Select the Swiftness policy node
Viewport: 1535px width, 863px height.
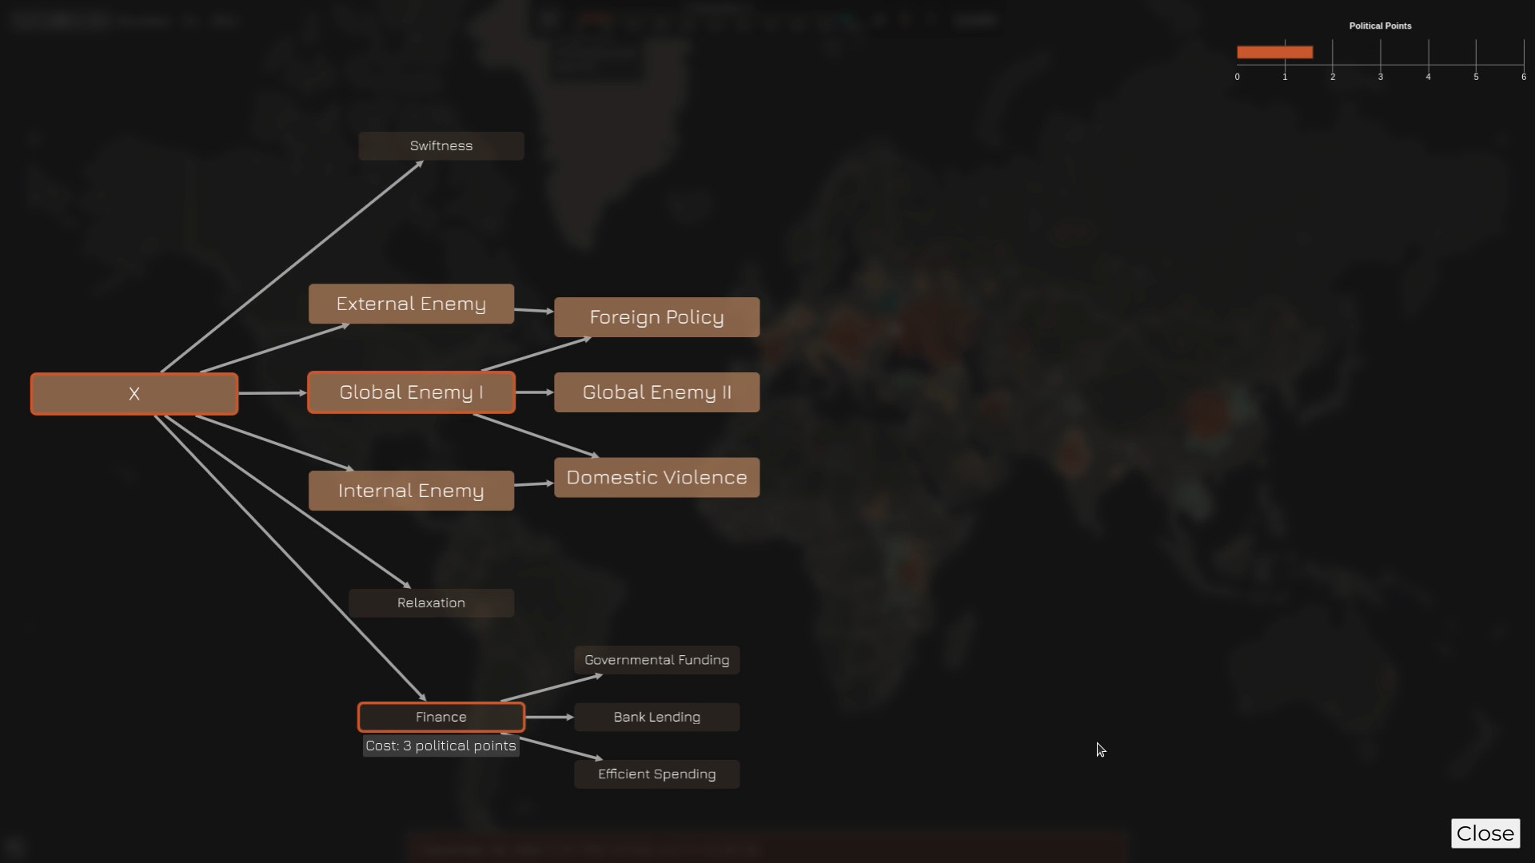[x=441, y=146]
